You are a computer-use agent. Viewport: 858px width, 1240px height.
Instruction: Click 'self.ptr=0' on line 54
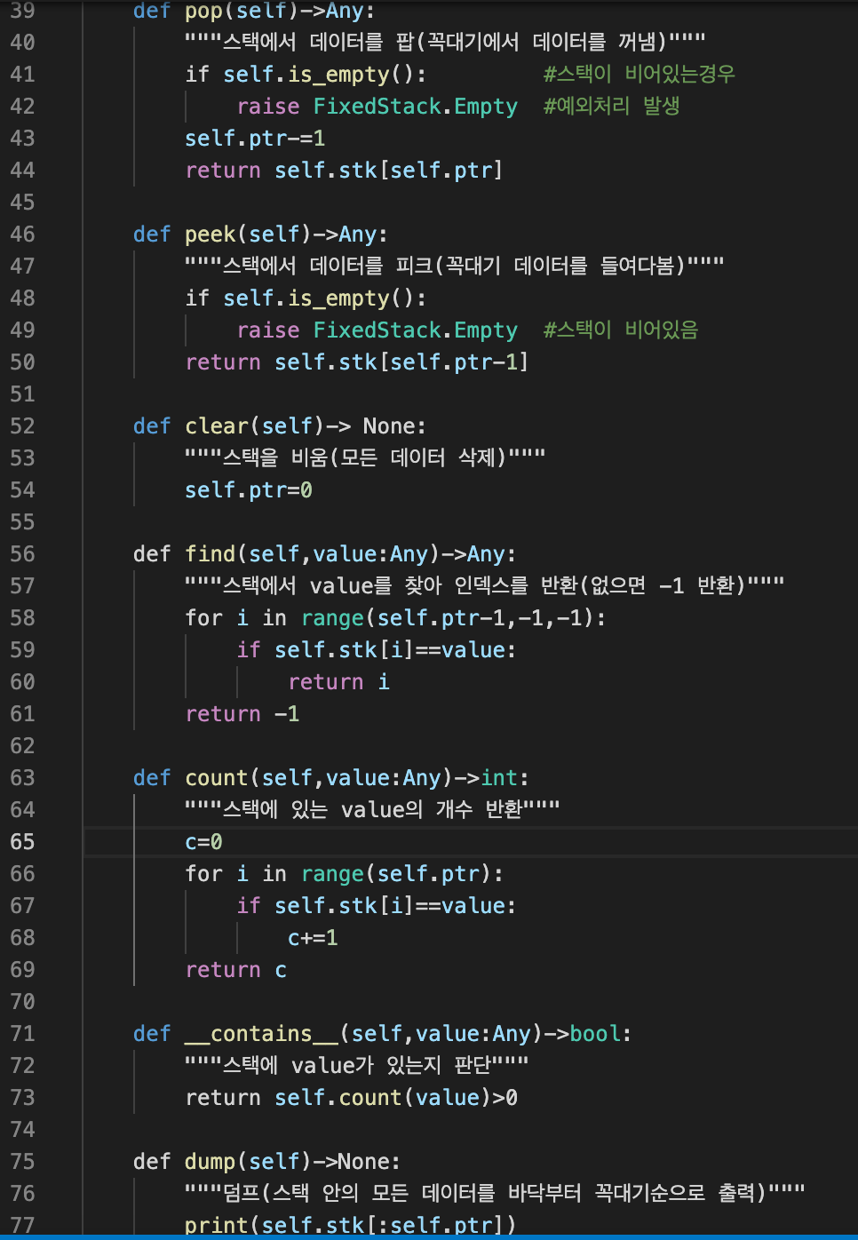[249, 490]
